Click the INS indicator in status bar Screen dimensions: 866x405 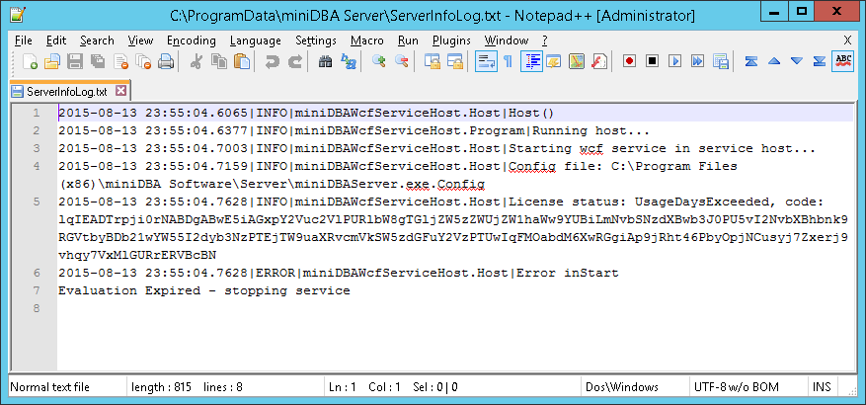click(822, 387)
